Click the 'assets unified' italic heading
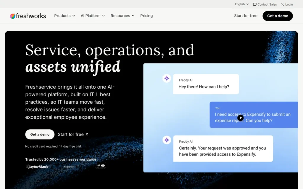Viewport: 303px width, 189px height. (x=73, y=67)
